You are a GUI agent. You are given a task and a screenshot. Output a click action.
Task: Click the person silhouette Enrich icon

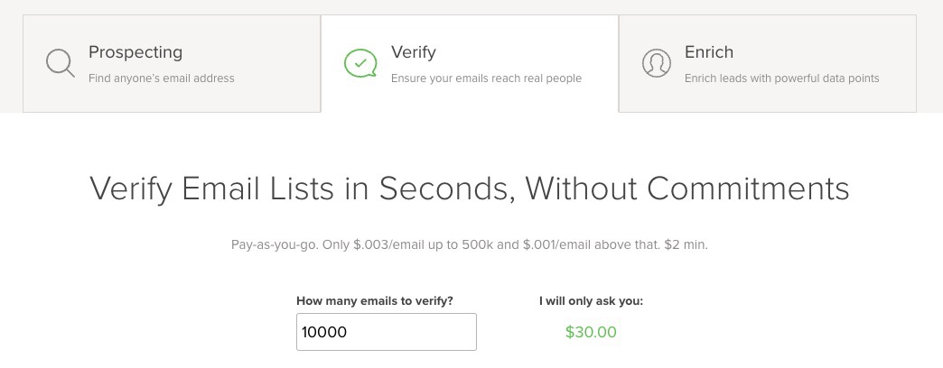[x=656, y=63]
